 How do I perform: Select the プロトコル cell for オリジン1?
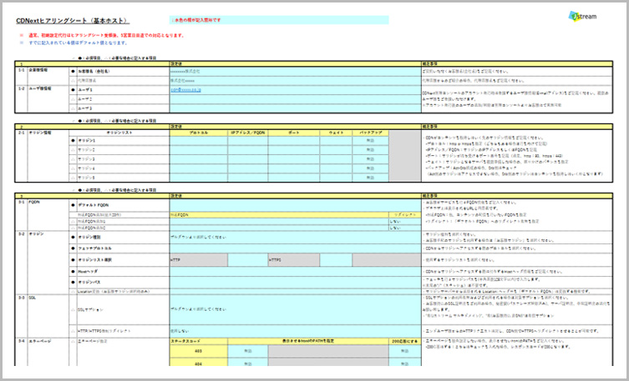tap(199, 141)
